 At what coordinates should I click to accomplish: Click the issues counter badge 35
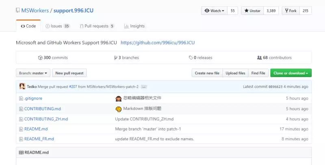(x=67, y=26)
